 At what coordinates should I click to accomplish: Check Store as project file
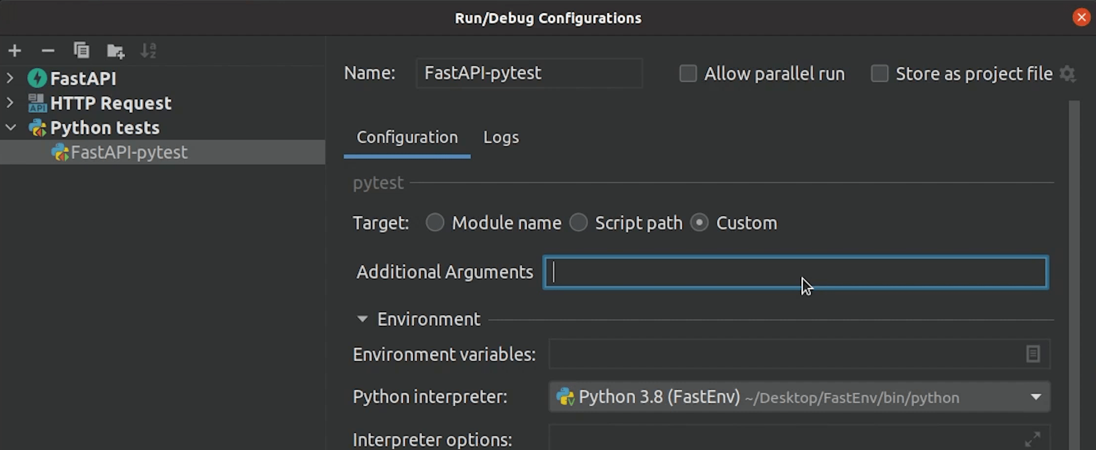(879, 74)
